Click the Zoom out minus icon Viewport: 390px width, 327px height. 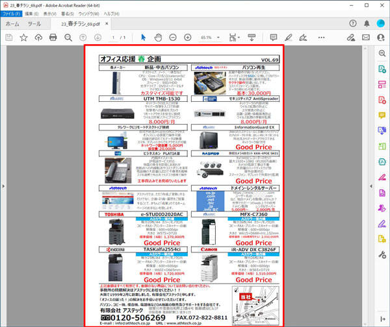pyautogui.click(x=173, y=38)
